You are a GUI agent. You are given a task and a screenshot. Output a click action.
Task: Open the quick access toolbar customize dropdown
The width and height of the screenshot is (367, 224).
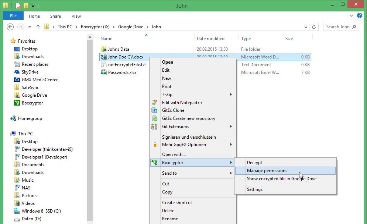pyautogui.click(x=32, y=6)
